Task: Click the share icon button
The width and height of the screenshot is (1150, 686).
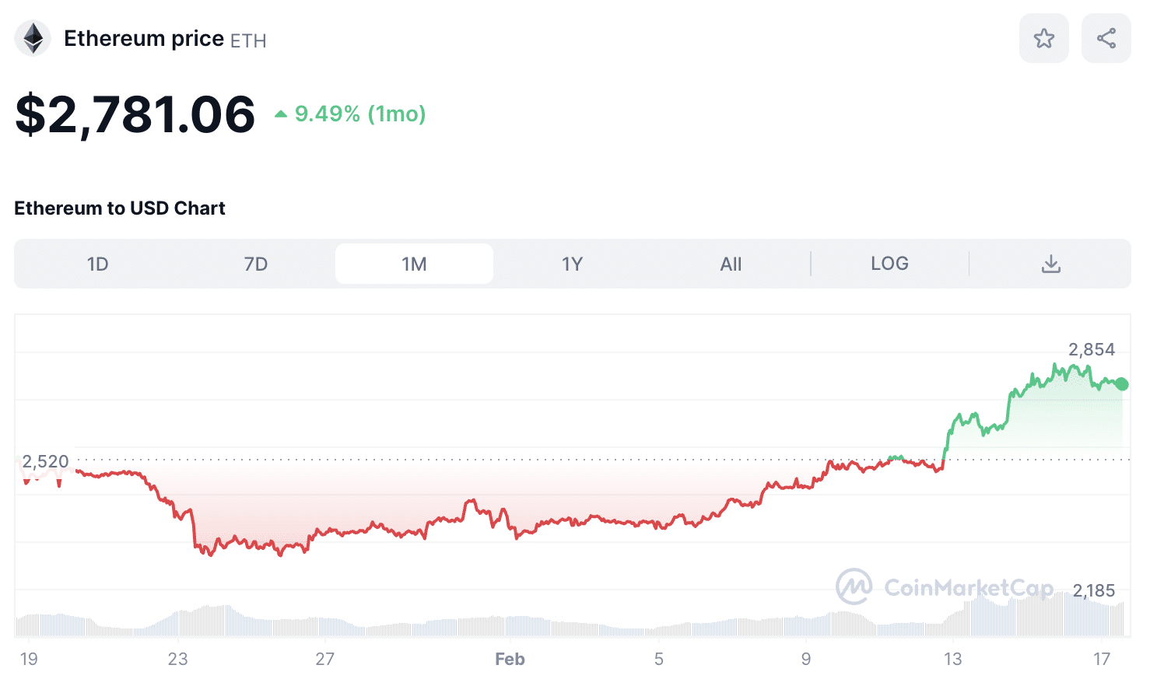Action: [x=1106, y=38]
